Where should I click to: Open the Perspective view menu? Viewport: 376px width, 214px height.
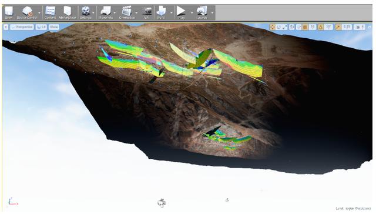(x=22, y=27)
